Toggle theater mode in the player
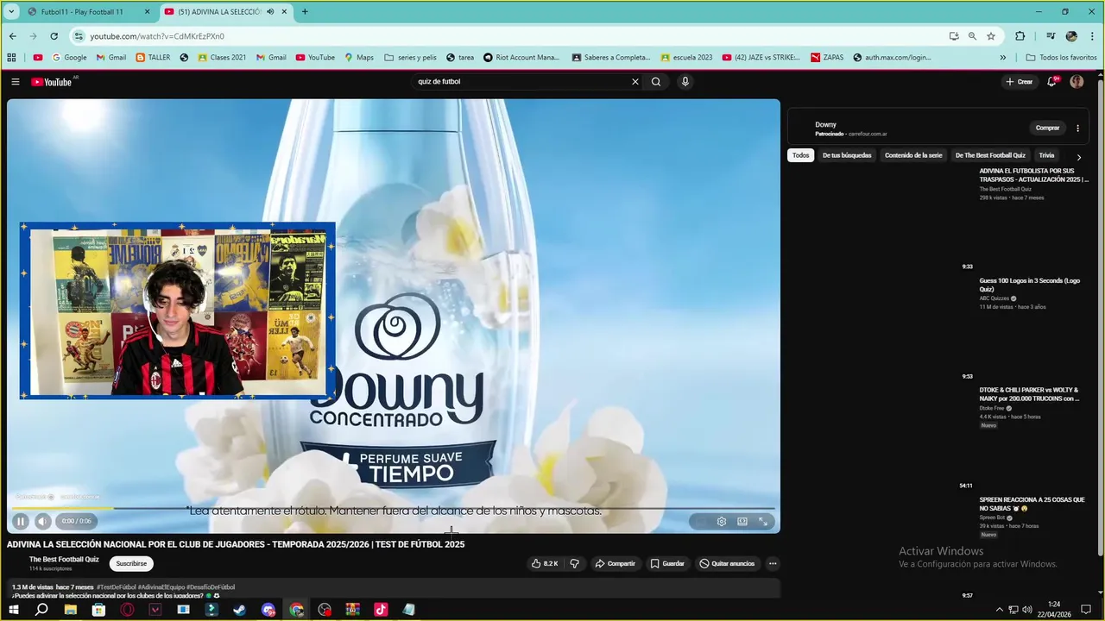Viewport: 1105px width, 621px height. pos(742,521)
